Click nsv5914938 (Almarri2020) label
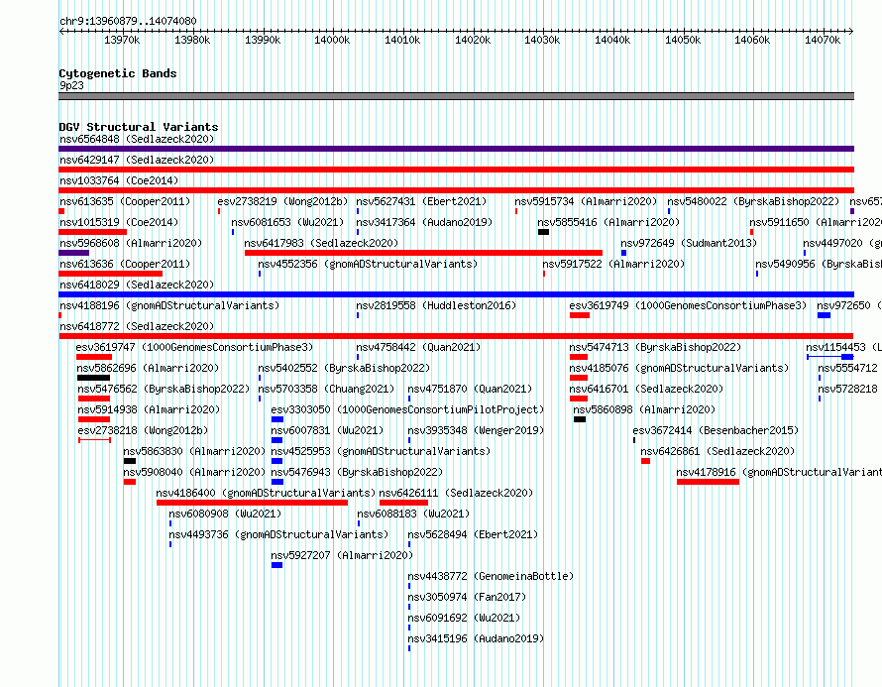882x687 pixels. pos(149,409)
